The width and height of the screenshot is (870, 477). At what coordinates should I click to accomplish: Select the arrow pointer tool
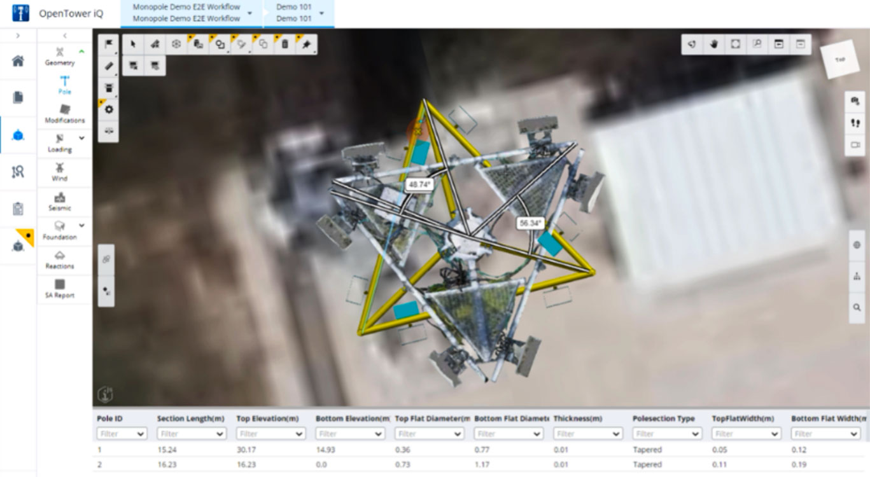tap(134, 44)
